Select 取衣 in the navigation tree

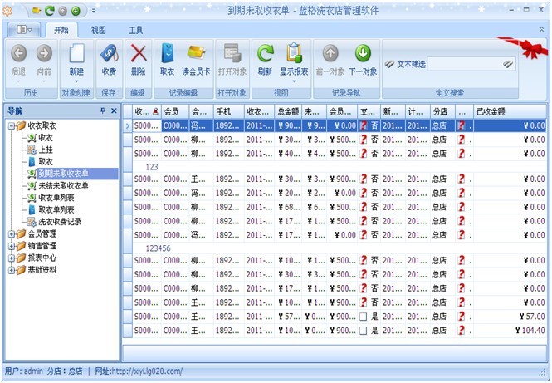(46, 162)
